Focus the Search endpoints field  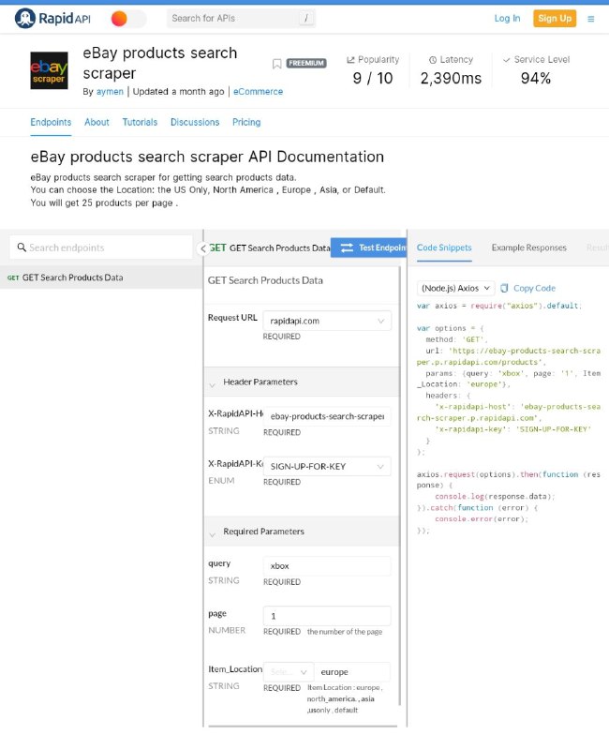click(101, 247)
